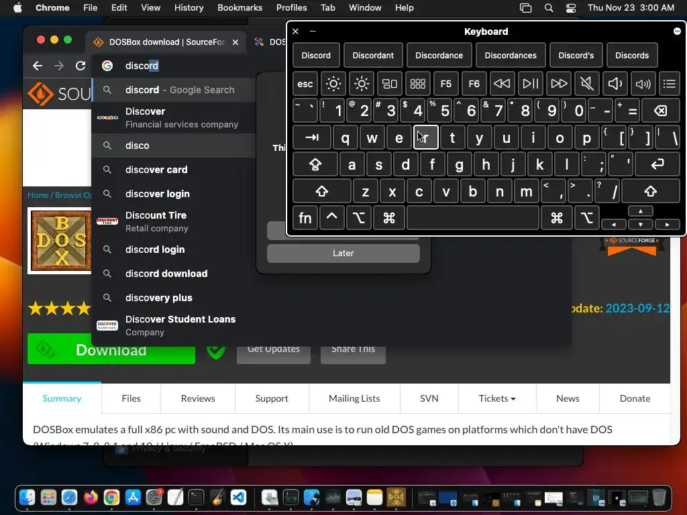Toggle the control caret key

point(331,218)
